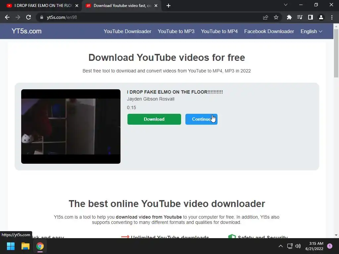Click the bold 'download video from Youtube' text
Image resolution: width=339 pixels, height=254 pixels.
tap(149, 217)
